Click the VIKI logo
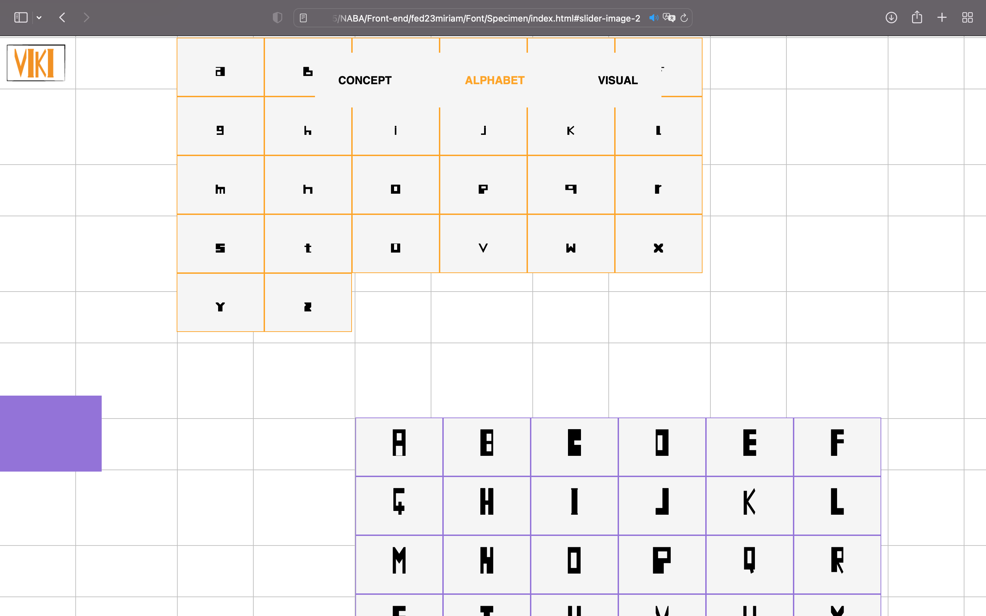986x616 pixels. point(36,63)
